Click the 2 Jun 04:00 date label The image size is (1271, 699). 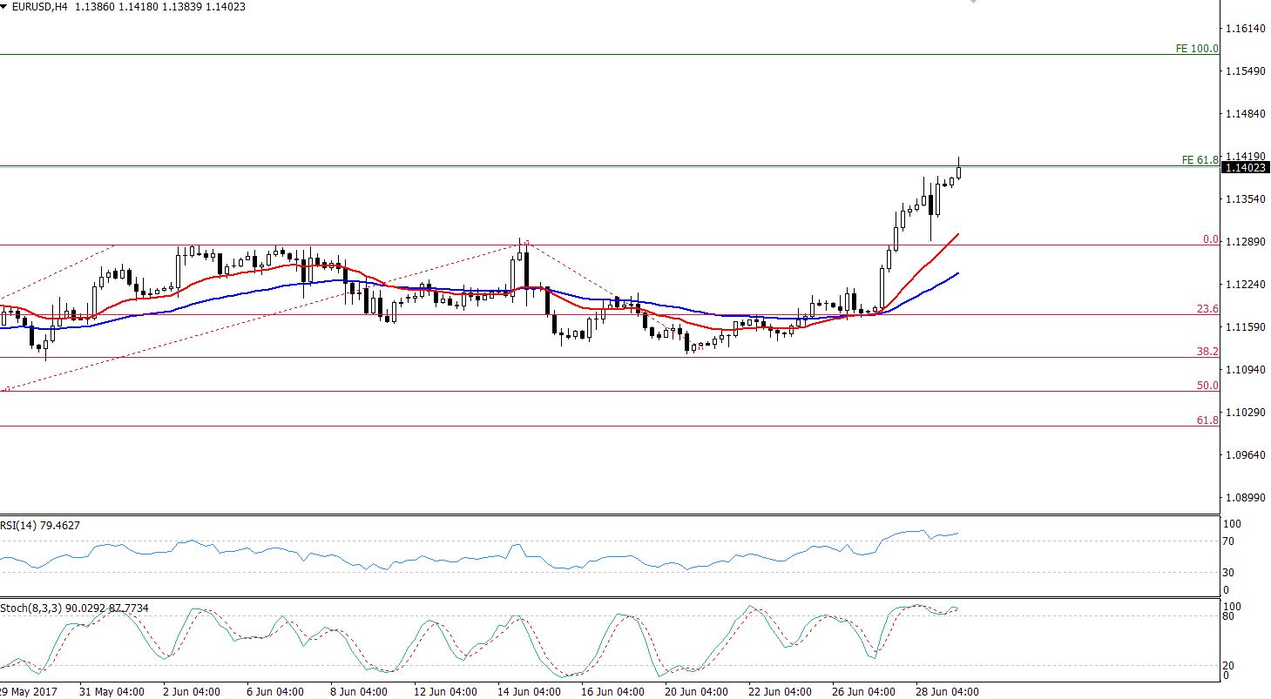[x=192, y=692]
